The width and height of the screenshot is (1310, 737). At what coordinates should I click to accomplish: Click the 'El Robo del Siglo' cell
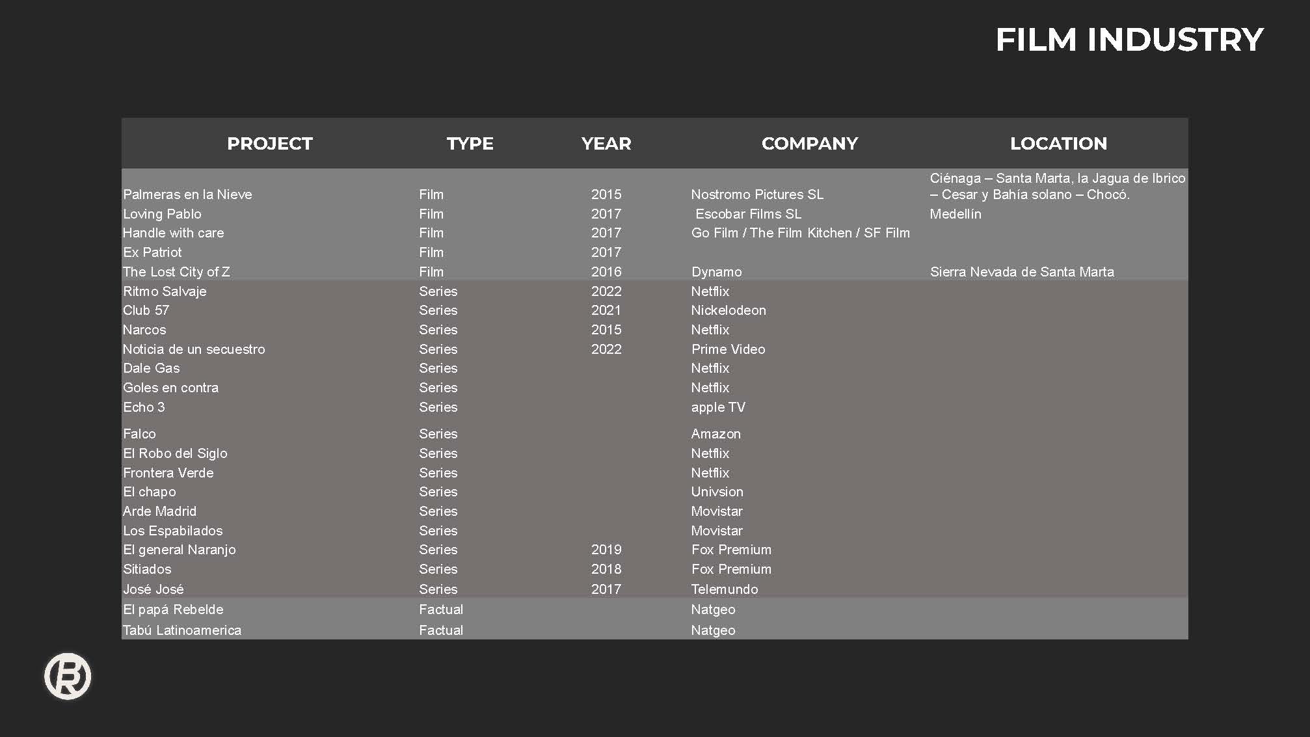(x=175, y=453)
